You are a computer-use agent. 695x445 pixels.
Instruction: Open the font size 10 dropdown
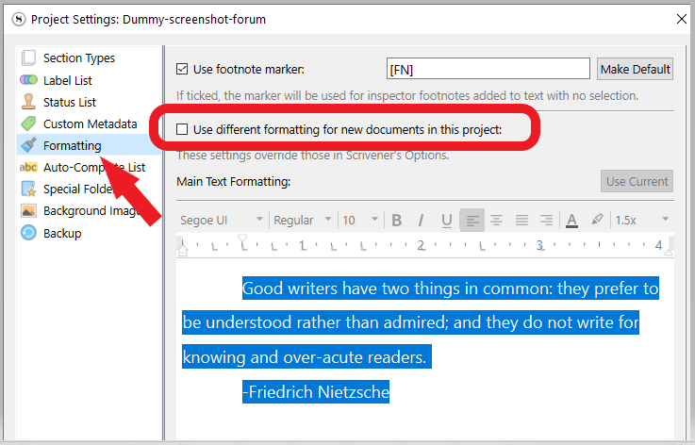360,220
